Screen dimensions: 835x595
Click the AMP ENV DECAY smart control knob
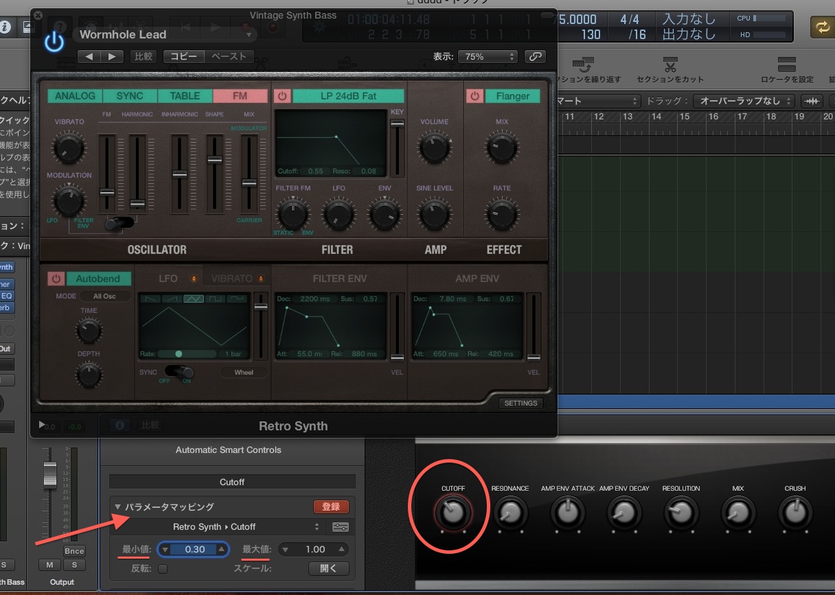tap(624, 512)
